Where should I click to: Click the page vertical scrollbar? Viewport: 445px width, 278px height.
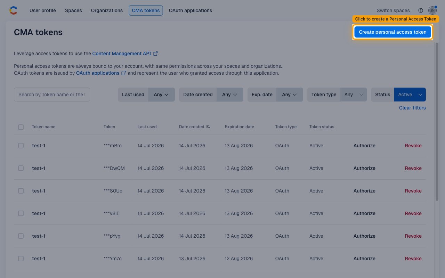click(x=437, y=122)
